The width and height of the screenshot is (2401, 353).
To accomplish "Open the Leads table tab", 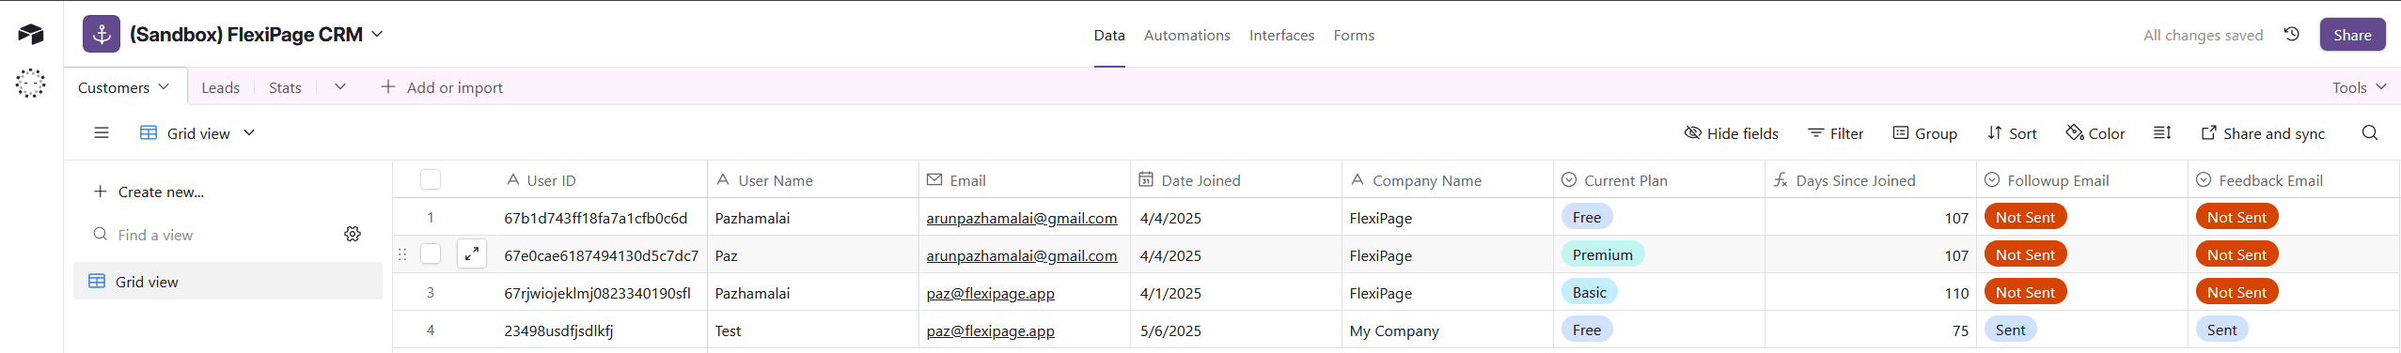I will click(220, 87).
